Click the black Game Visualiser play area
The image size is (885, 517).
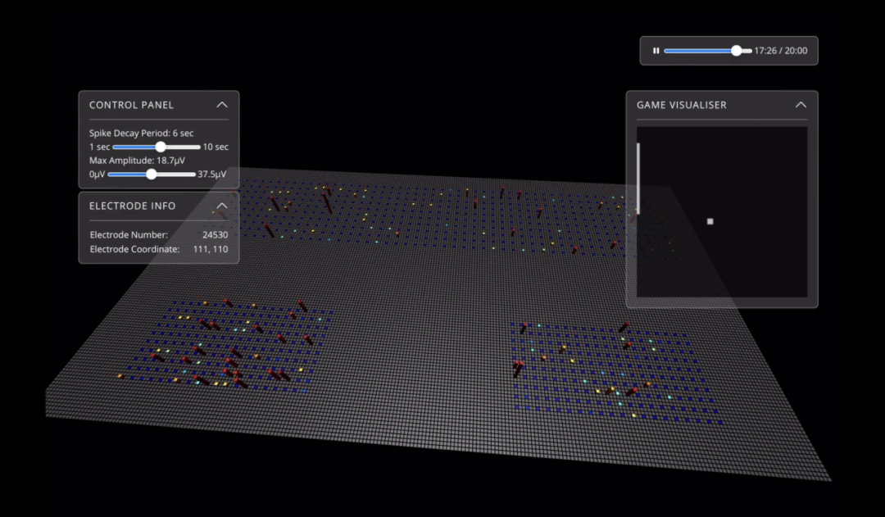coord(722,211)
